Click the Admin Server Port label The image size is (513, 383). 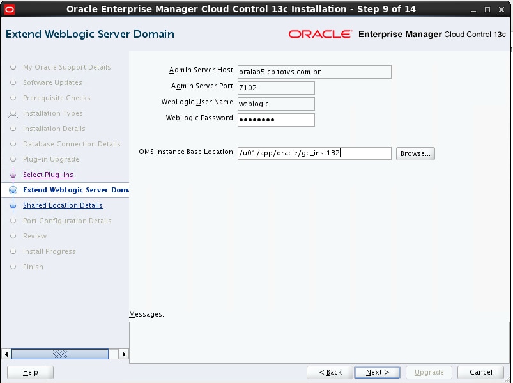pyautogui.click(x=202, y=86)
